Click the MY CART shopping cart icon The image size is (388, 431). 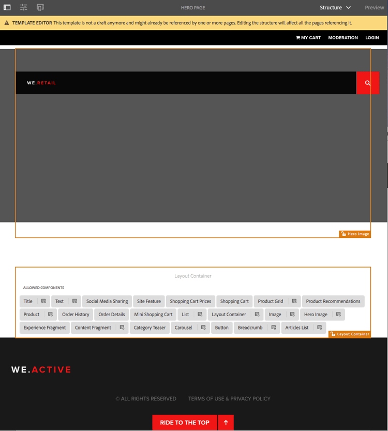[297, 38]
